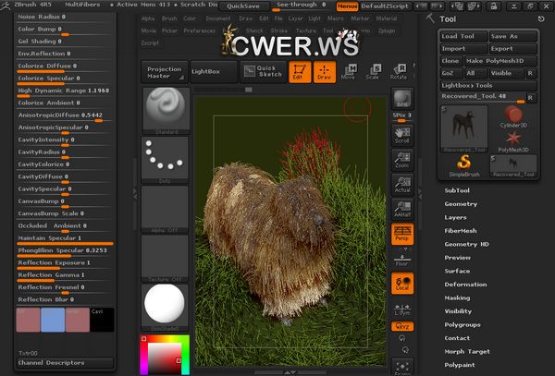Click the Zoom canvas icon
The height and width of the screenshot is (376, 555).
[401, 161]
